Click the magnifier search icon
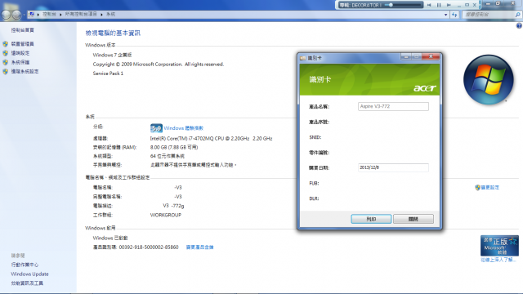This screenshot has width=523, height=294. [517, 15]
